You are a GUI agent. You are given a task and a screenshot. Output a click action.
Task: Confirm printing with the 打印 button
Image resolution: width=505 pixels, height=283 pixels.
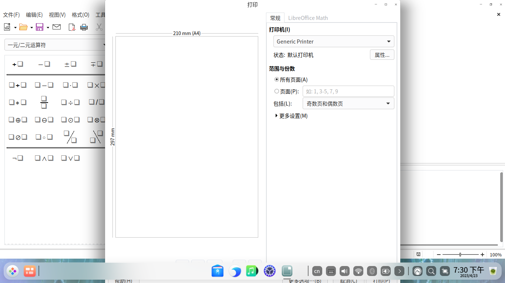tap(381, 280)
